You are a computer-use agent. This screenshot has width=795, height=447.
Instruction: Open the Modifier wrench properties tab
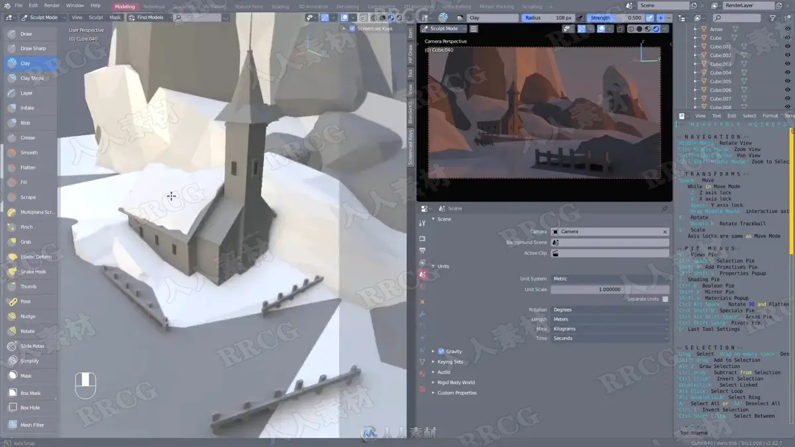422,313
